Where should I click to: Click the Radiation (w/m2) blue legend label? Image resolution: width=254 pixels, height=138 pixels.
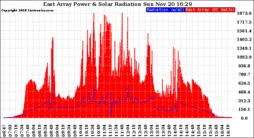click(165, 10)
